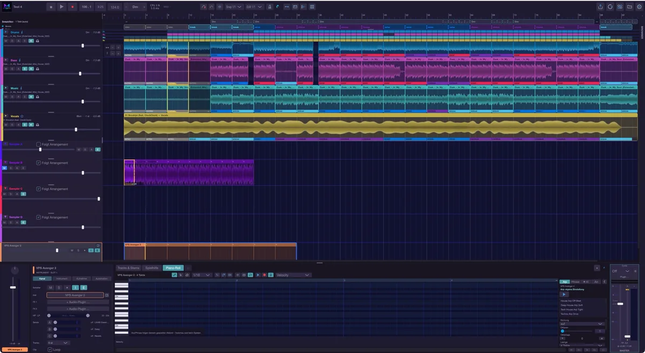645x353 pixels.
Task: Switch to the Tracks & Stems tab
Action: click(128, 268)
